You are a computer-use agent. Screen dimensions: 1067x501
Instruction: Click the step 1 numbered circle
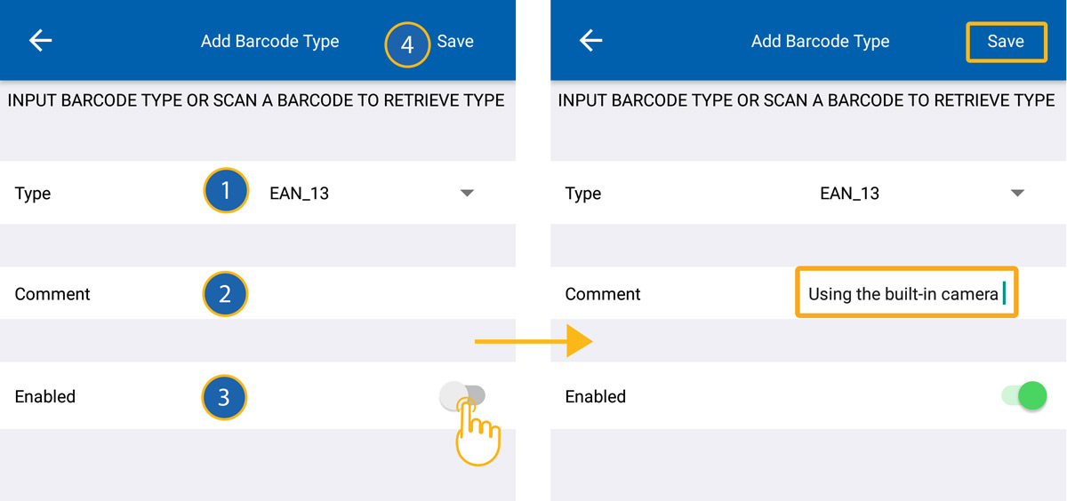point(225,192)
